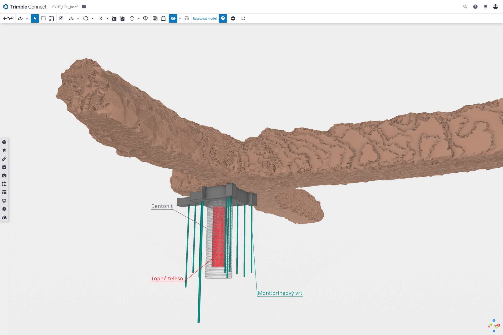Select the rectangle area selection tool
503x335 pixels.
43,18
